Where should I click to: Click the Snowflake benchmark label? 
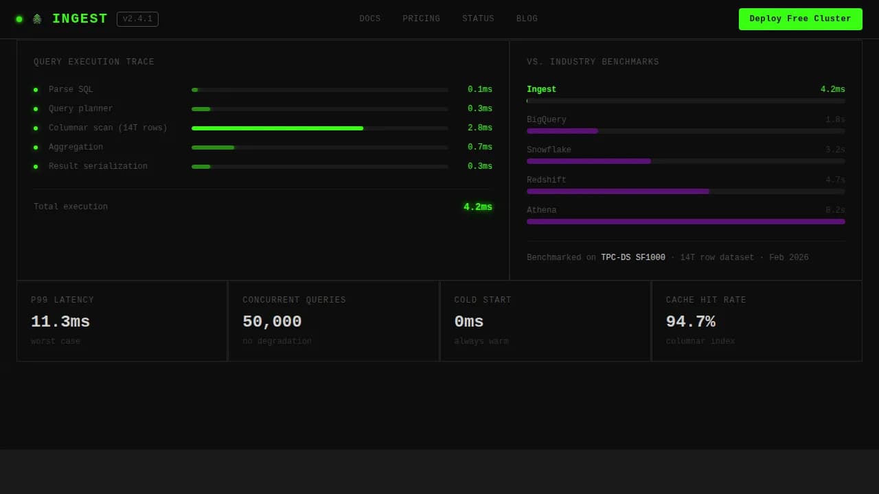coord(549,150)
